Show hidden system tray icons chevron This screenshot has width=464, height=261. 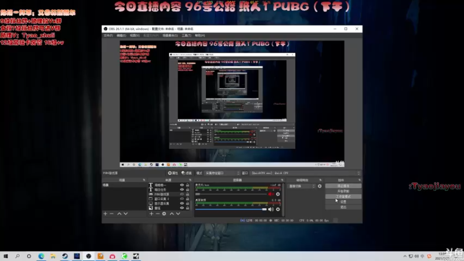405,256
